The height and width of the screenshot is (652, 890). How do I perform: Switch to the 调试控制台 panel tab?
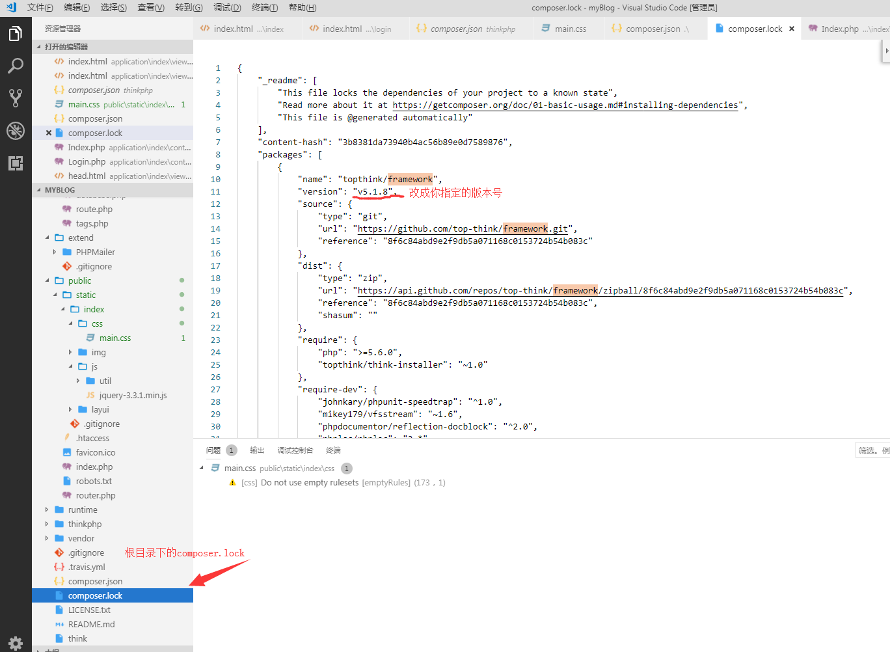pyautogui.click(x=295, y=450)
